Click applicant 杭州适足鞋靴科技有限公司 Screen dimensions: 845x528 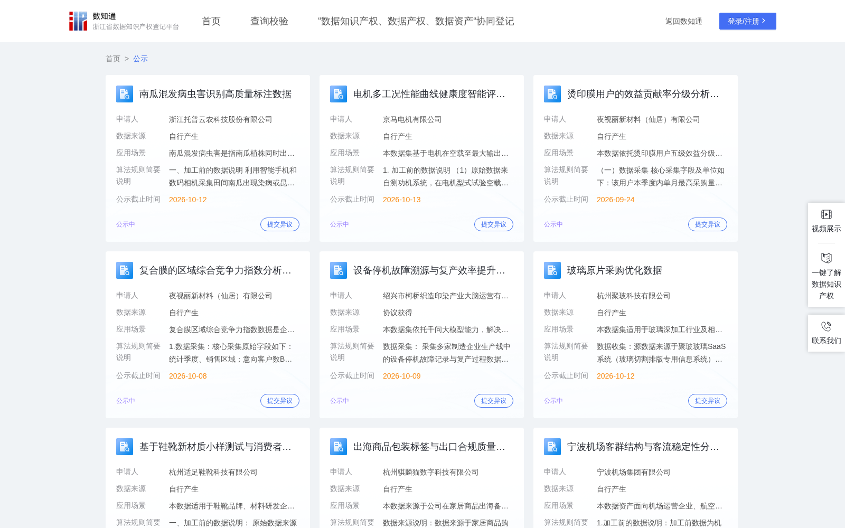tap(213, 472)
